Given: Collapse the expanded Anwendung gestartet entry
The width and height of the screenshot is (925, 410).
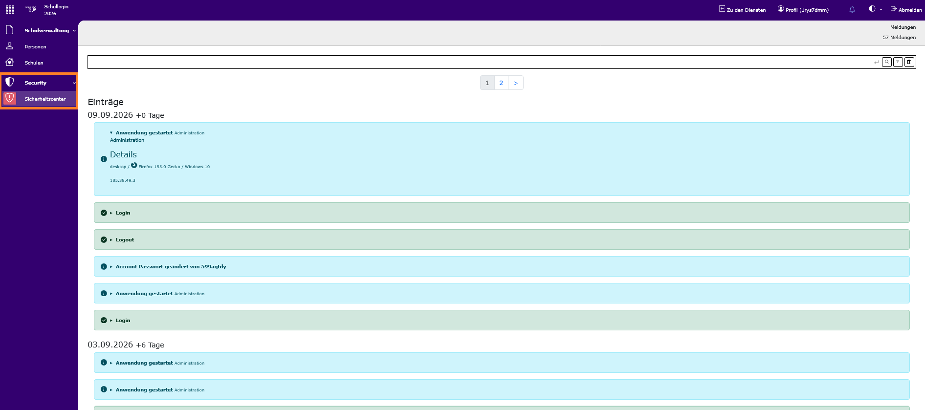Looking at the screenshot, I should [x=111, y=133].
